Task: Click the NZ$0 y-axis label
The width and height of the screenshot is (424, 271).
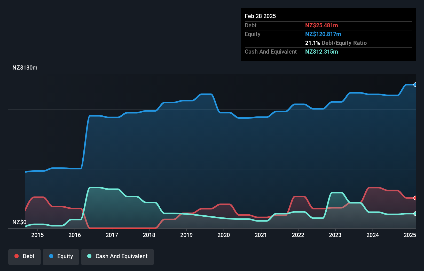Action: click(x=19, y=222)
